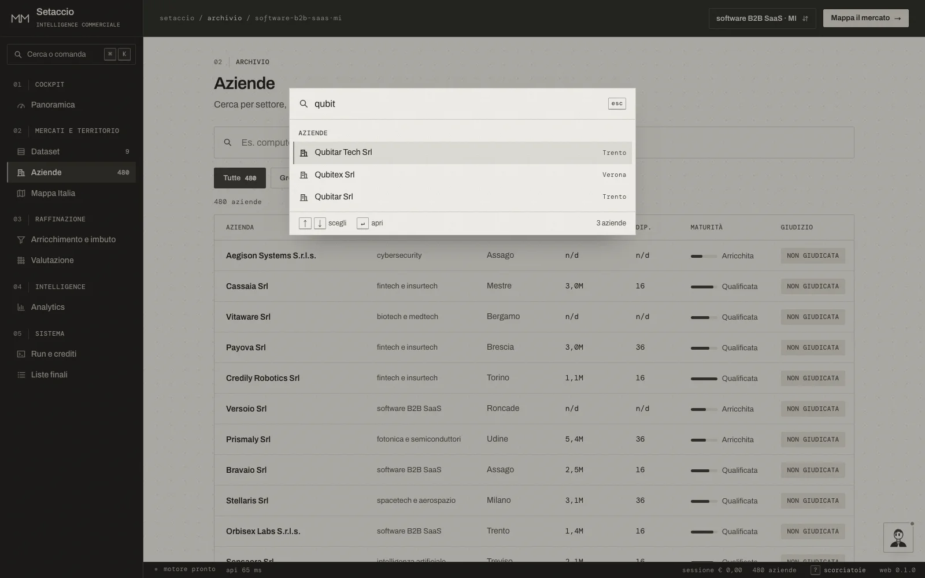Click the Mappa il mercato button
The width and height of the screenshot is (925, 578).
pos(866,18)
